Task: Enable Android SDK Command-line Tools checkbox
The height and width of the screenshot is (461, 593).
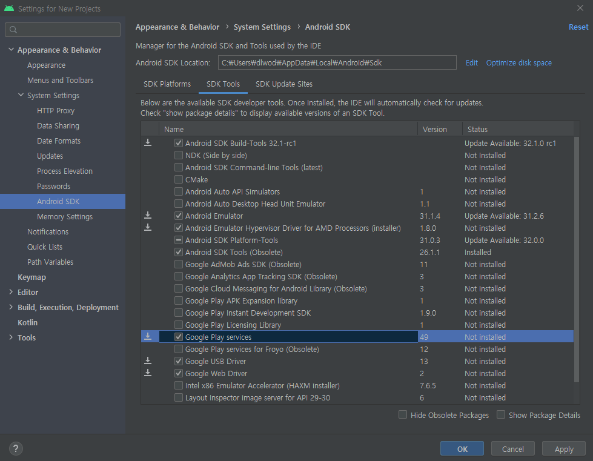Action: click(x=179, y=167)
